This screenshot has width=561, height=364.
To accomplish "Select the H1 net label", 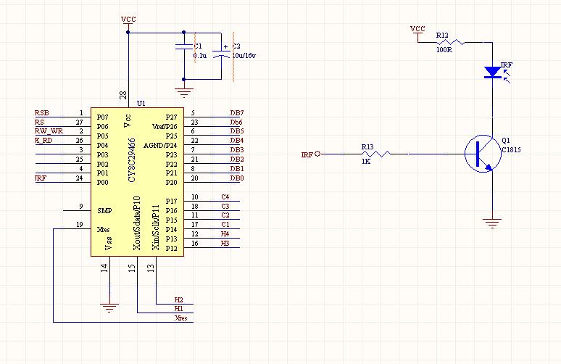I will 179,308.
